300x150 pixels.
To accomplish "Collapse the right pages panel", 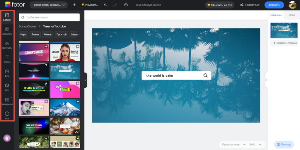I will (267, 80).
